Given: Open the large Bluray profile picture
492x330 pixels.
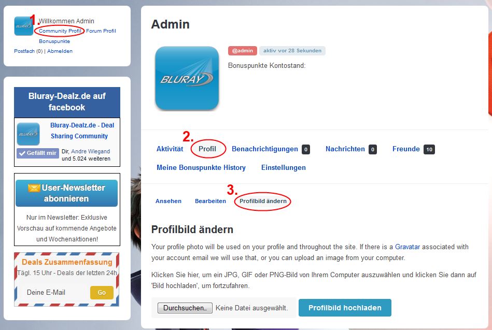Looking at the screenshot, I should click(187, 78).
